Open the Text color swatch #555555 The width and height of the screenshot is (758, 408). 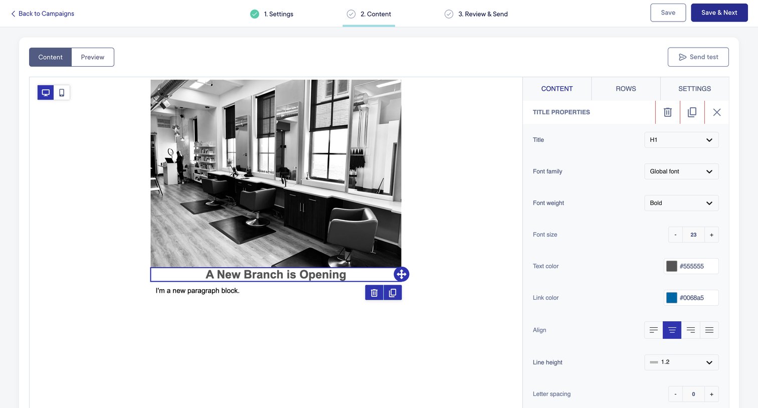pyautogui.click(x=672, y=266)
